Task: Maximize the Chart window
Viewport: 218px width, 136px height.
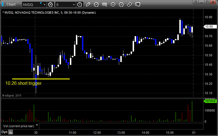Action: tap(207, 2)
